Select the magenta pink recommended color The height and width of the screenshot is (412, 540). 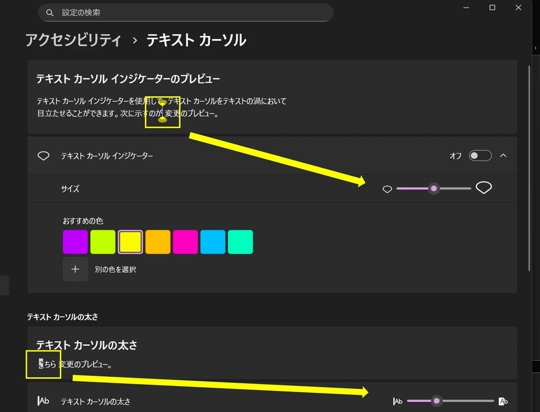click(185, 242)
